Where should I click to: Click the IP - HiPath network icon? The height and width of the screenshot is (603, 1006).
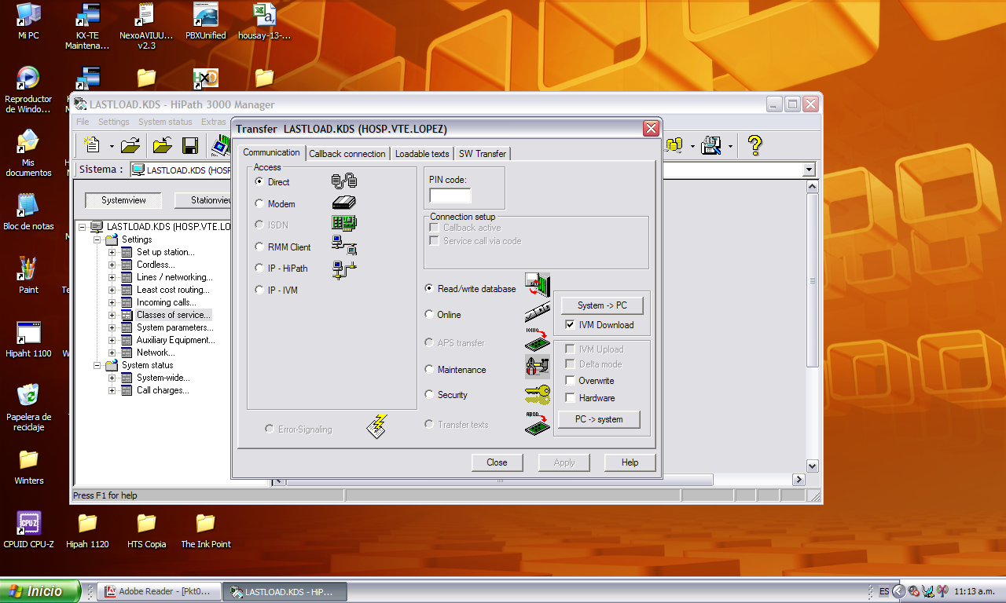pos(344,270)
